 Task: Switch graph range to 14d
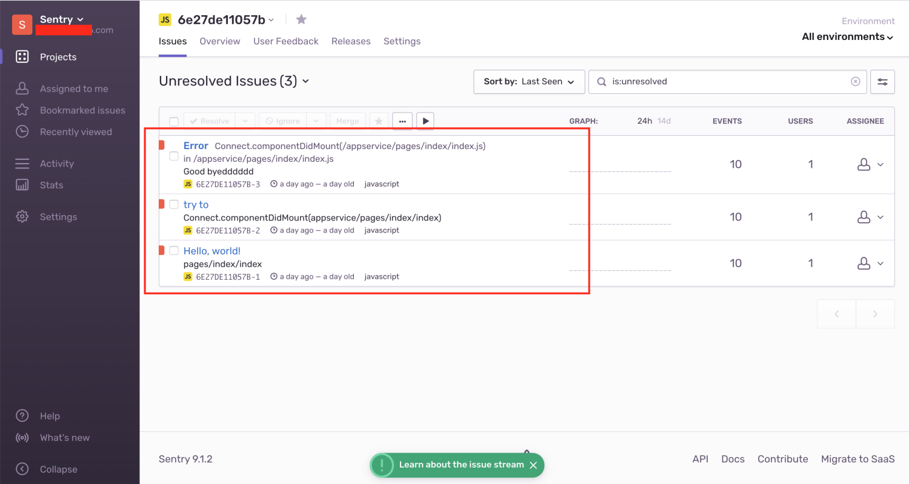tap(664, 121)
